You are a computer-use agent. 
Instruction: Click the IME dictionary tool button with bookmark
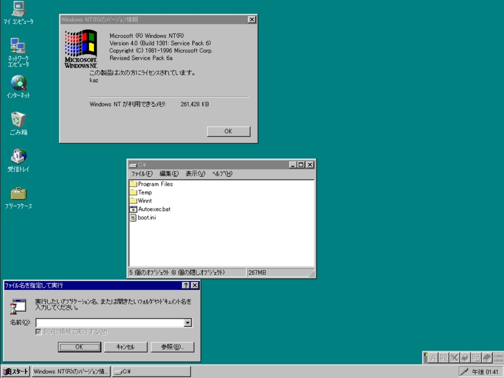click(x=465, y=358)
